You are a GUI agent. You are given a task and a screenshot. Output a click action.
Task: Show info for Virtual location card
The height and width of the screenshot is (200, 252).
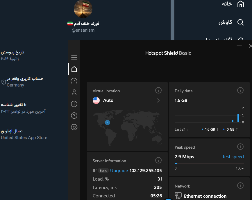[158, 90]
